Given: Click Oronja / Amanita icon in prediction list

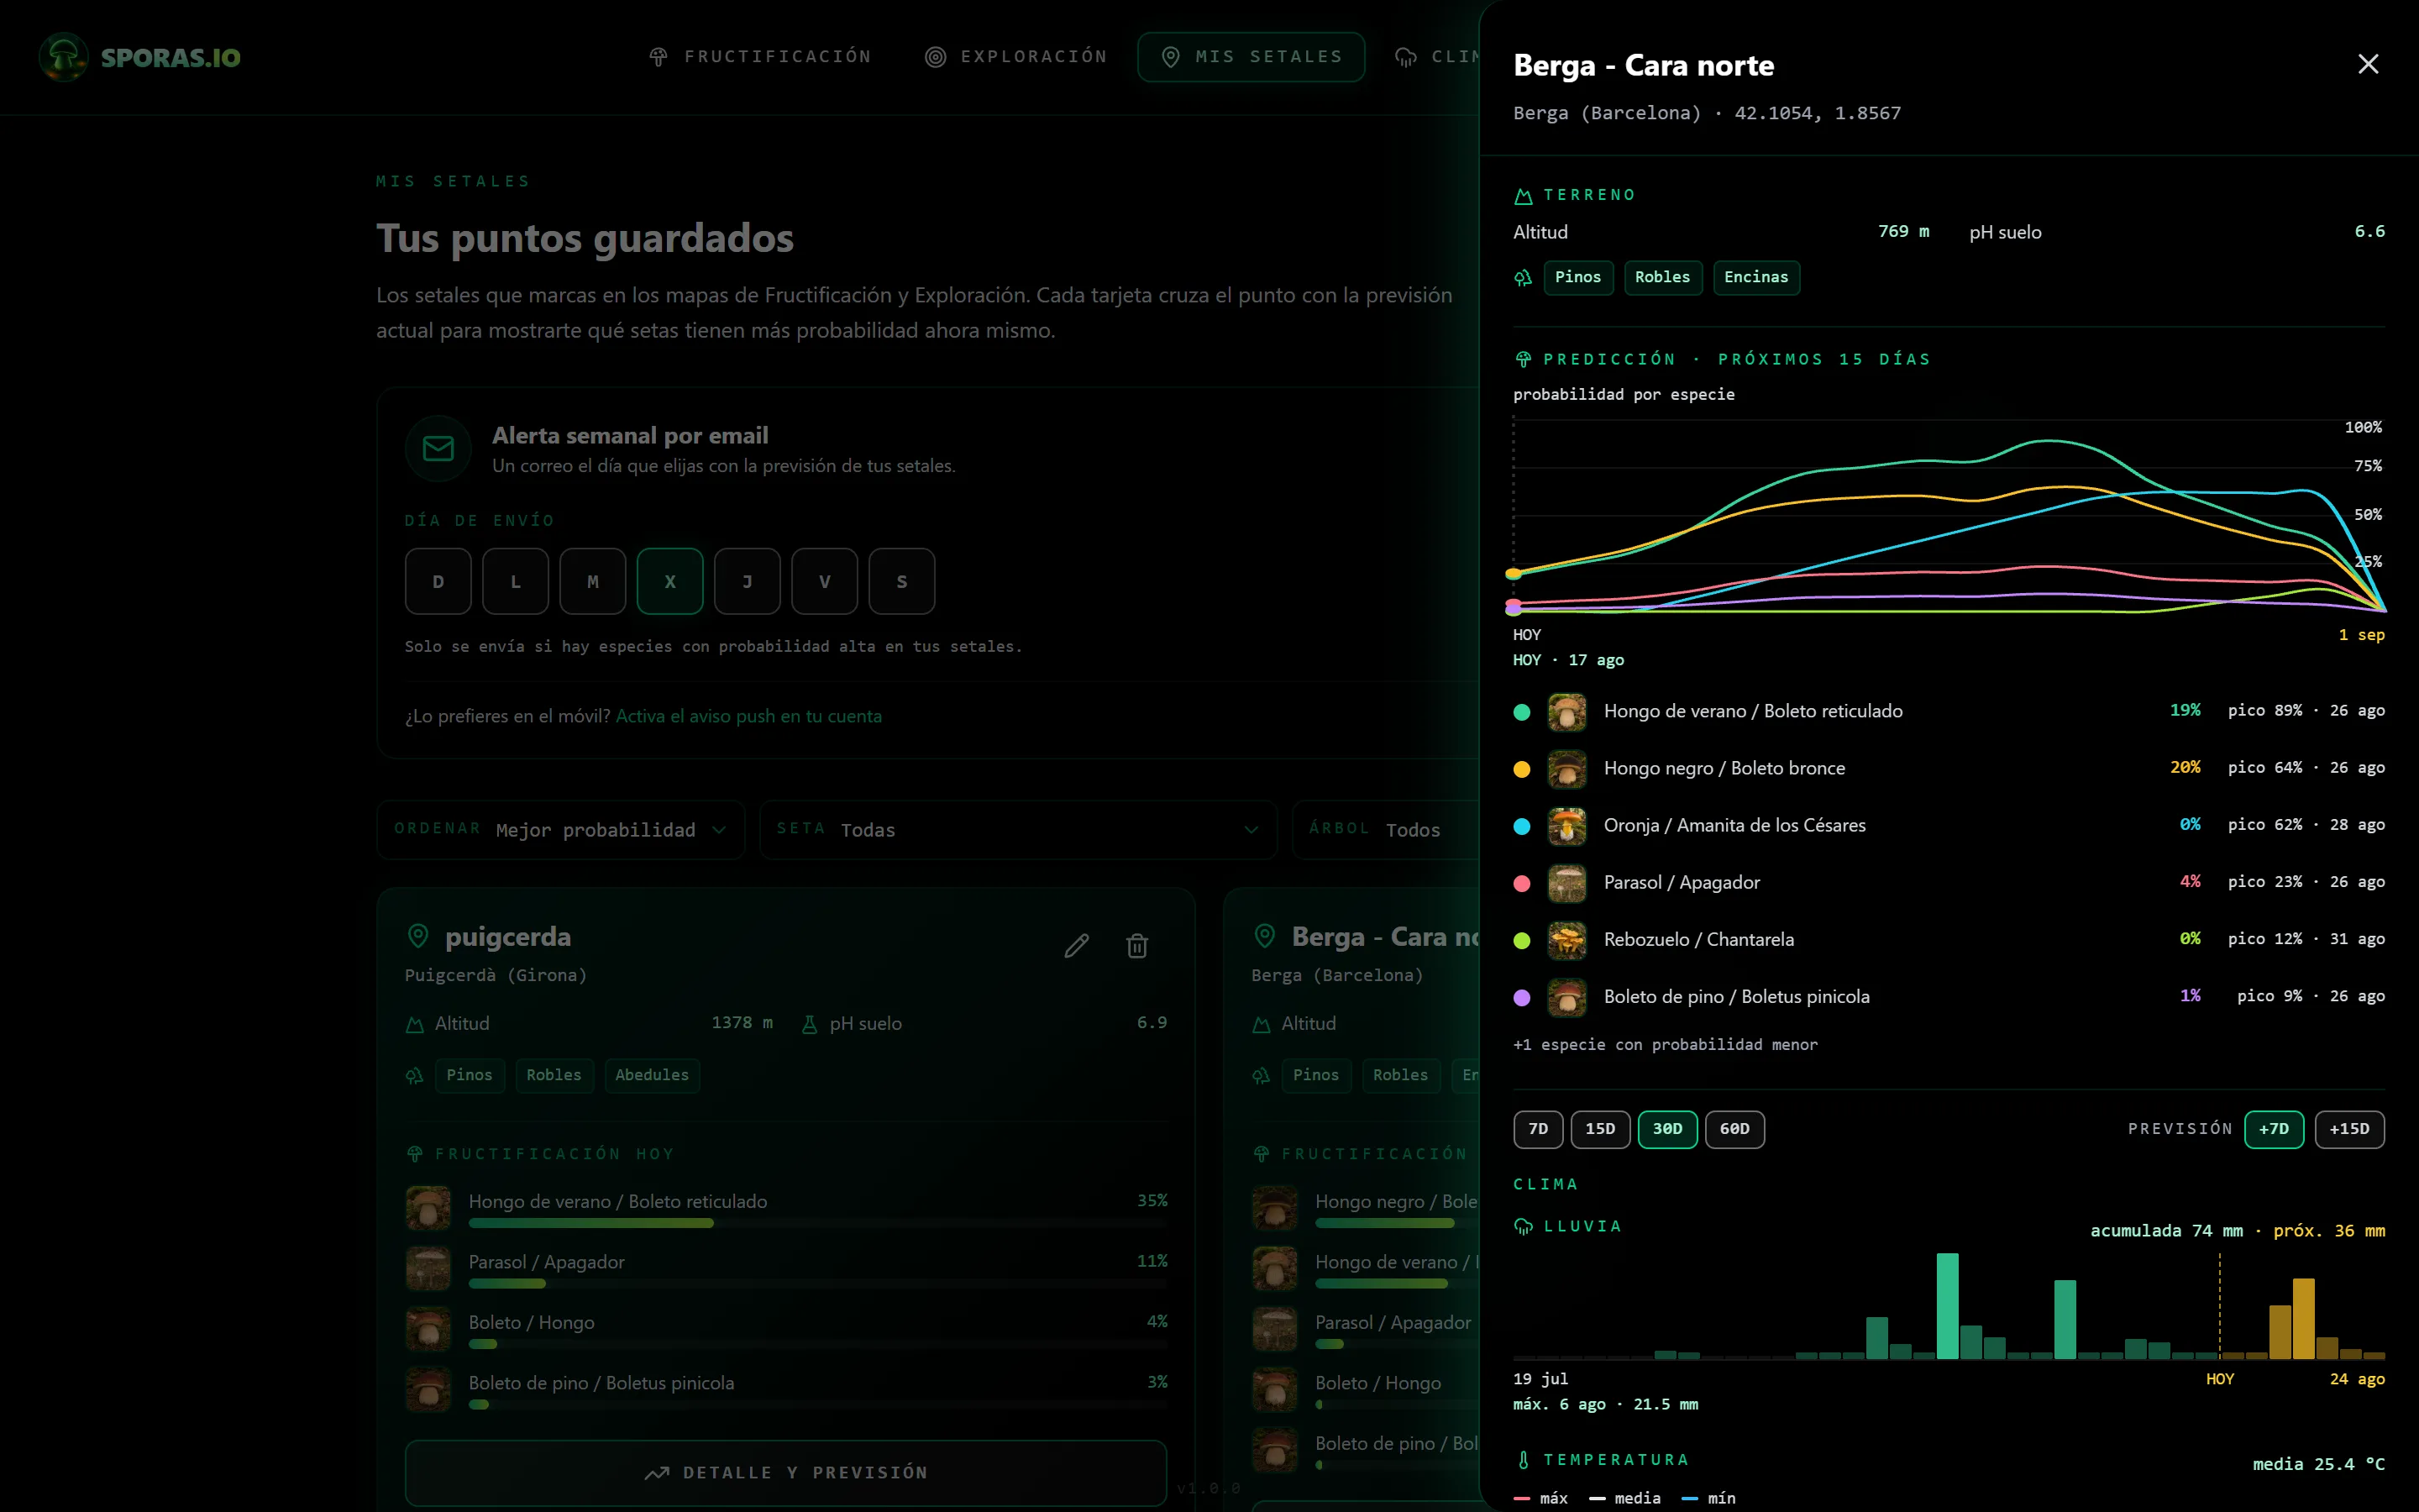Looking at the screenshot, I should (1567, 826).
